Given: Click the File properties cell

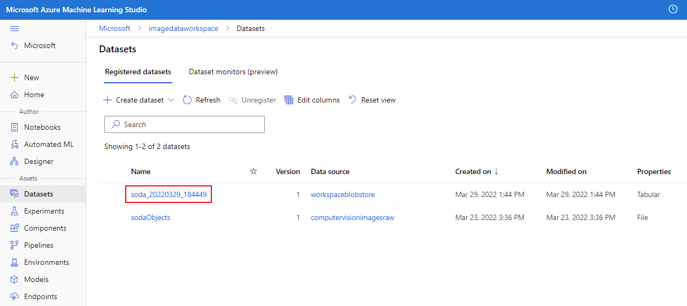Looking at the screenshot, I should coord(643,217).
